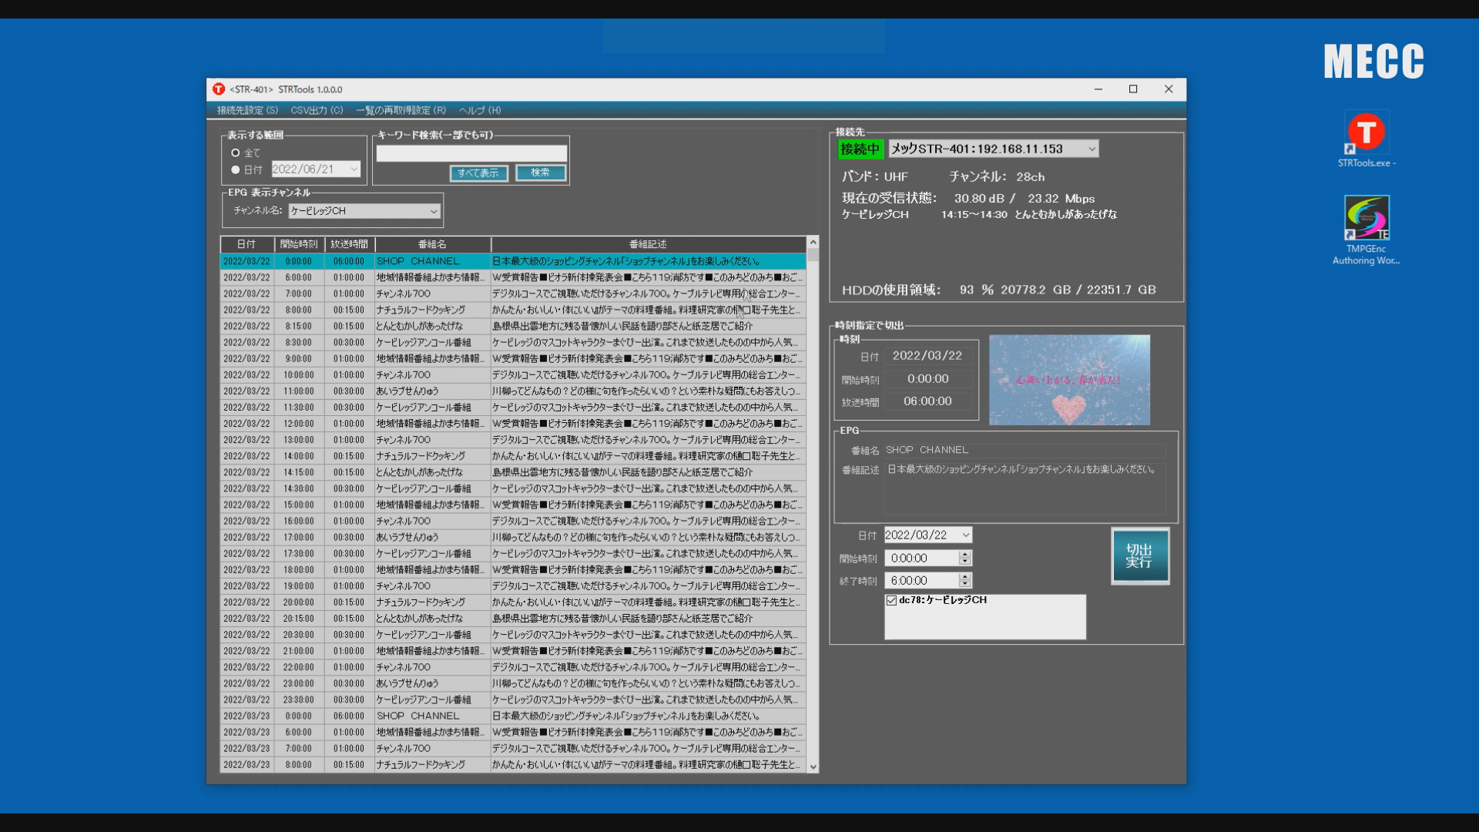
Task: Select the 全て display range radio button
Action: click(236, 153)
